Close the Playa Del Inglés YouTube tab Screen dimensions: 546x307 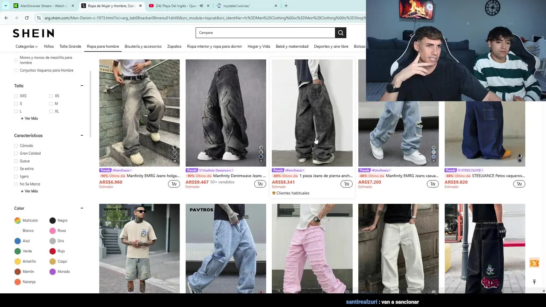tap(208, 6)
